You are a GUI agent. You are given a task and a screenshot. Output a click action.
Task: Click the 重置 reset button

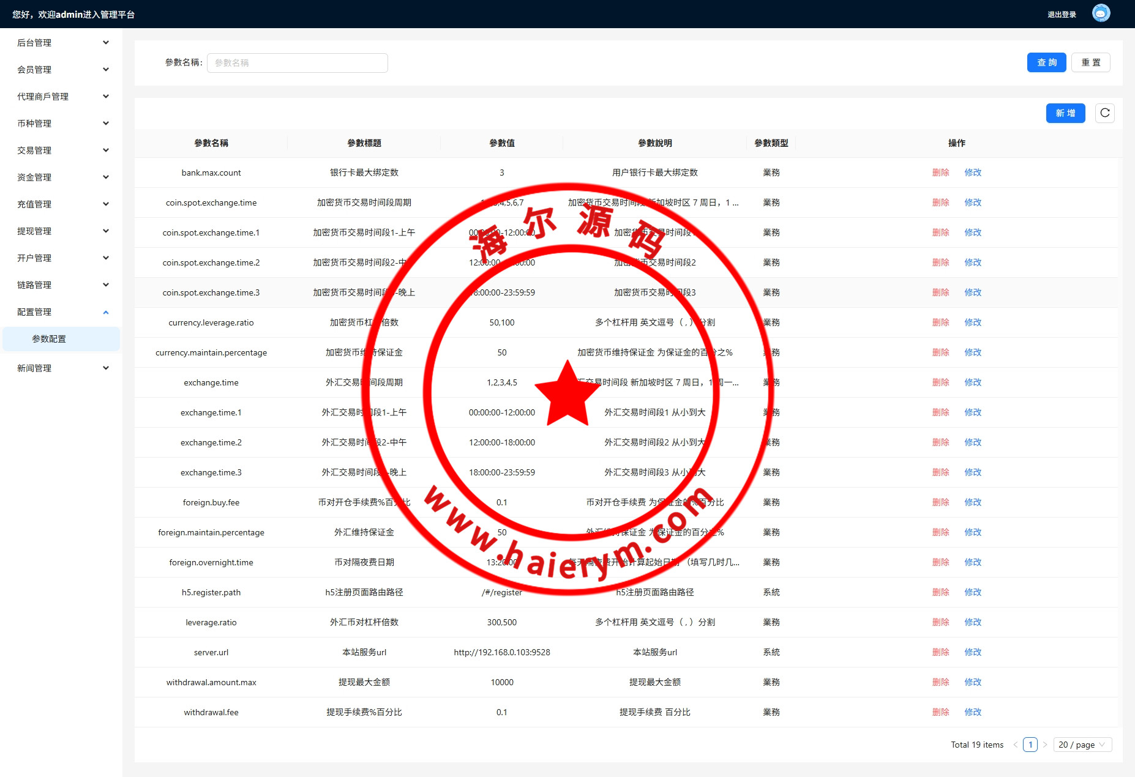click(1090, 62)
